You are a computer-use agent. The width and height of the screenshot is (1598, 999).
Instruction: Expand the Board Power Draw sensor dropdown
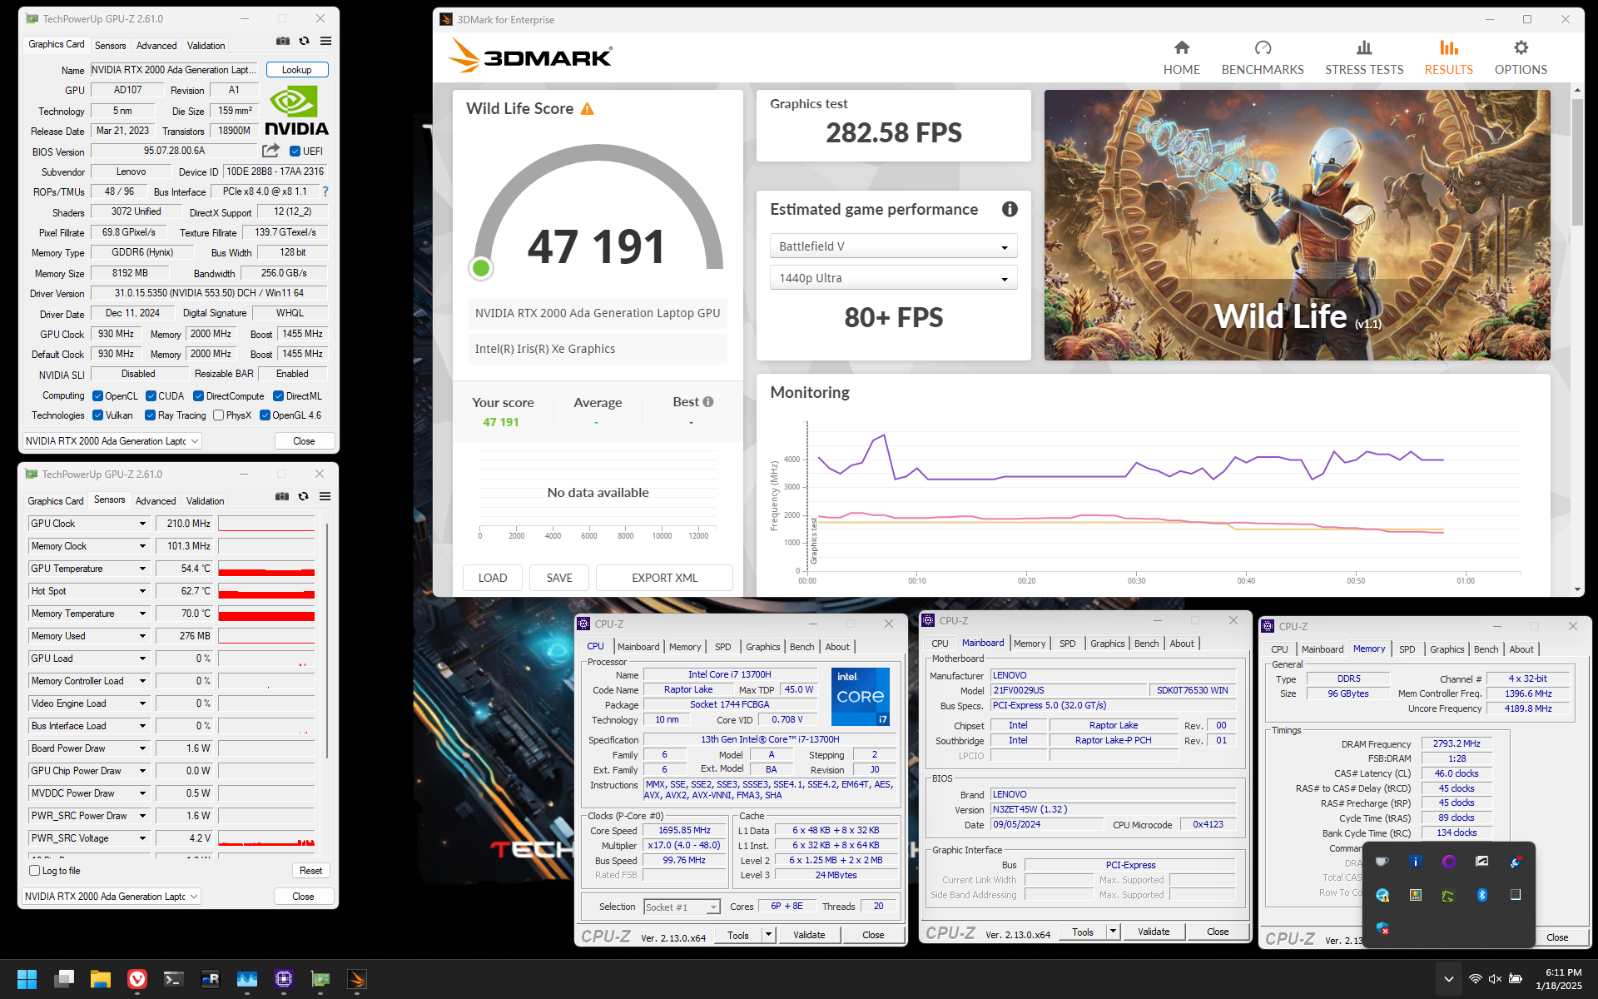pyautogui.click(x=142, y=748)
